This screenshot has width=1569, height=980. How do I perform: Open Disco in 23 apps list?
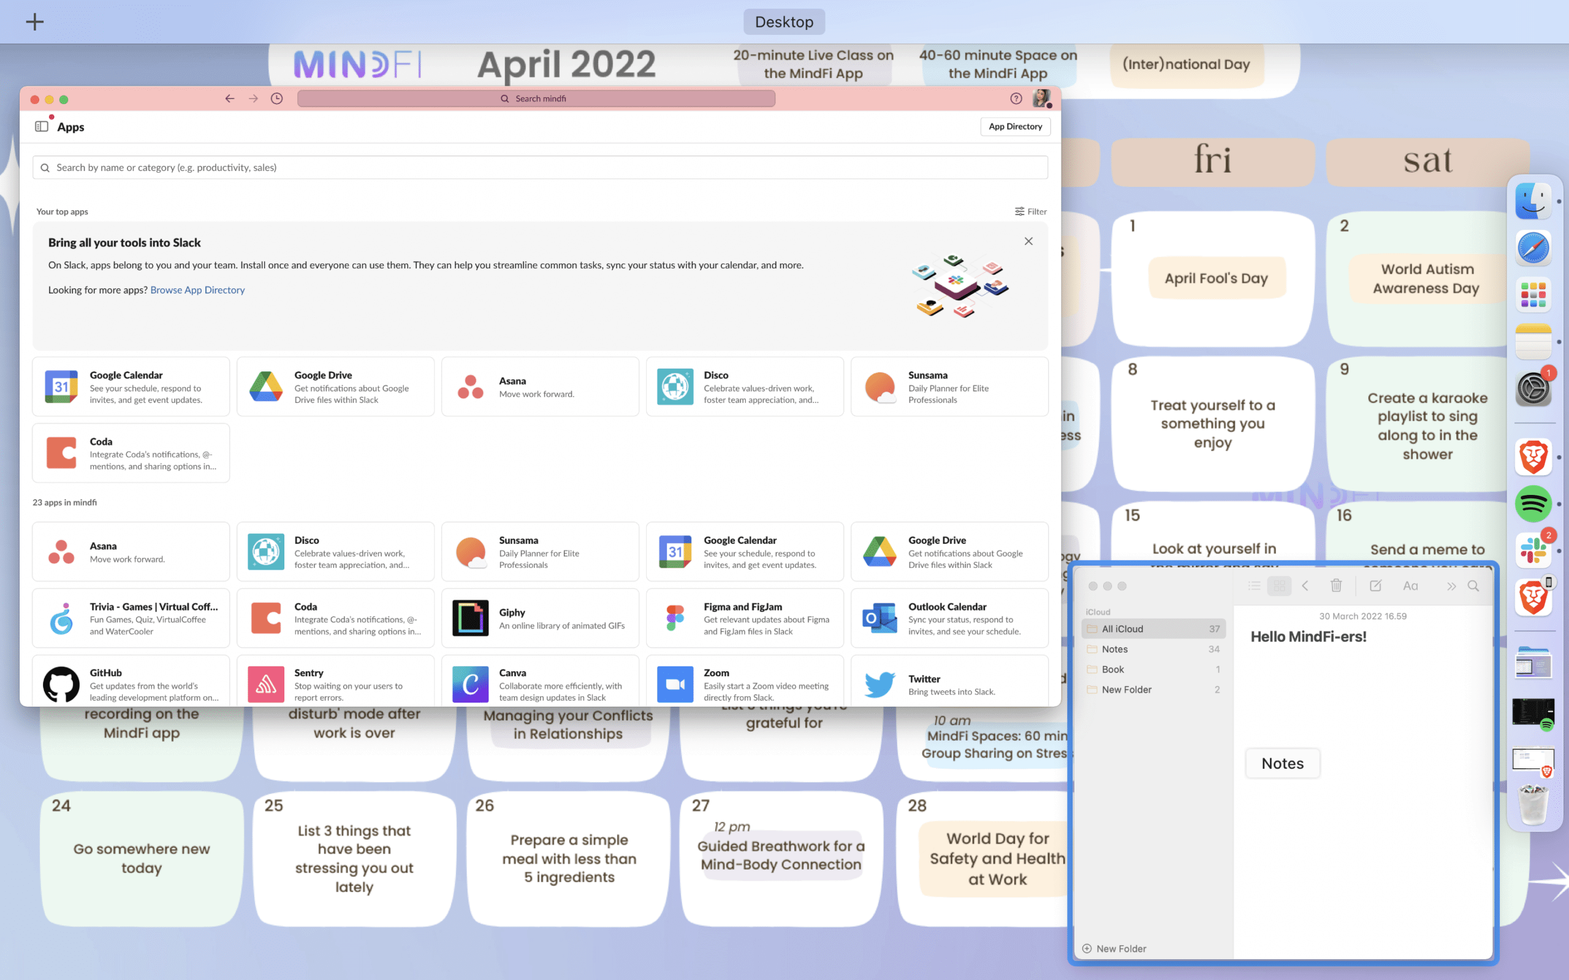(x=336, y=552)
